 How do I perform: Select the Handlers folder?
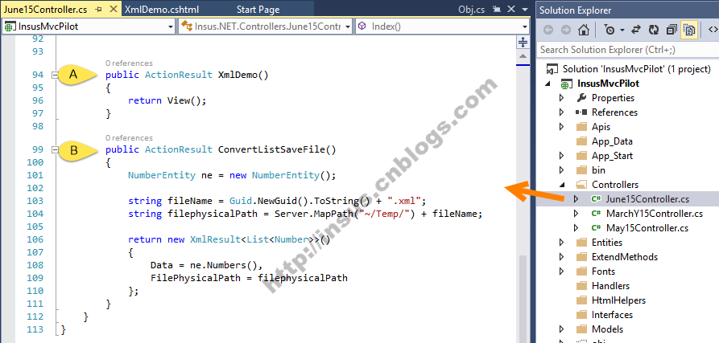610,286
